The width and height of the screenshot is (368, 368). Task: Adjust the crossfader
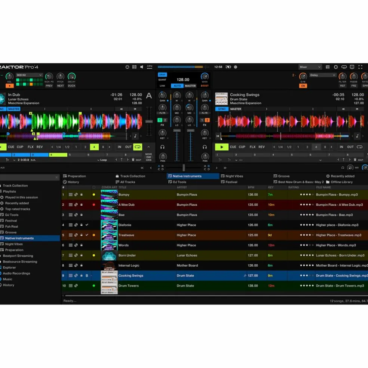tap(184, 168)
